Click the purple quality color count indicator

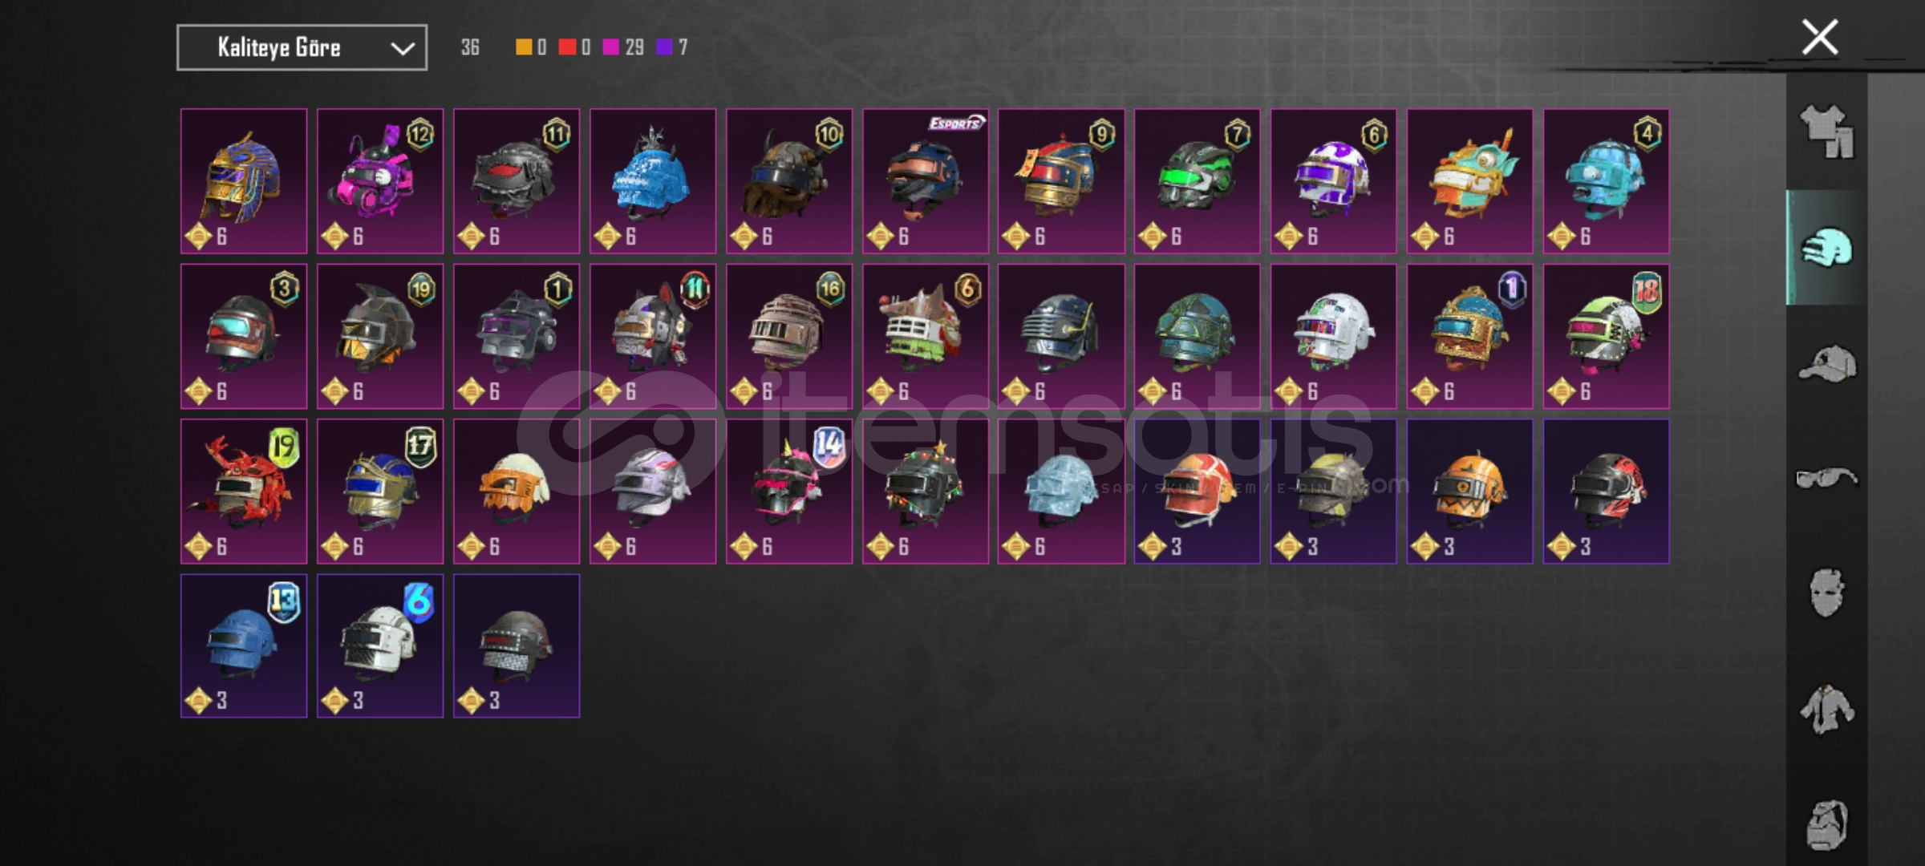pyautogui.click(x=672, y=47)
